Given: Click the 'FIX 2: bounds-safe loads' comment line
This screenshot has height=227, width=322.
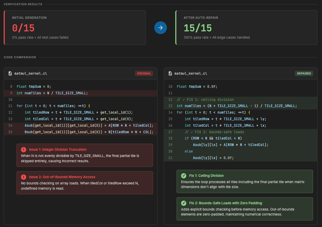Looking at the screenshot, I should click(241, 132).
